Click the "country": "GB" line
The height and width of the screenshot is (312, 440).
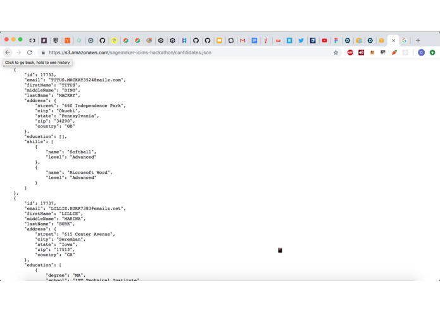coord(55,126)
